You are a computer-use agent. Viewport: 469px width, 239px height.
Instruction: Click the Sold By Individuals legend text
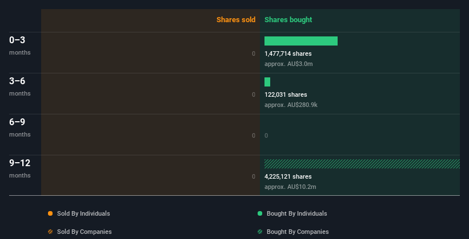(x=83, y=213)
